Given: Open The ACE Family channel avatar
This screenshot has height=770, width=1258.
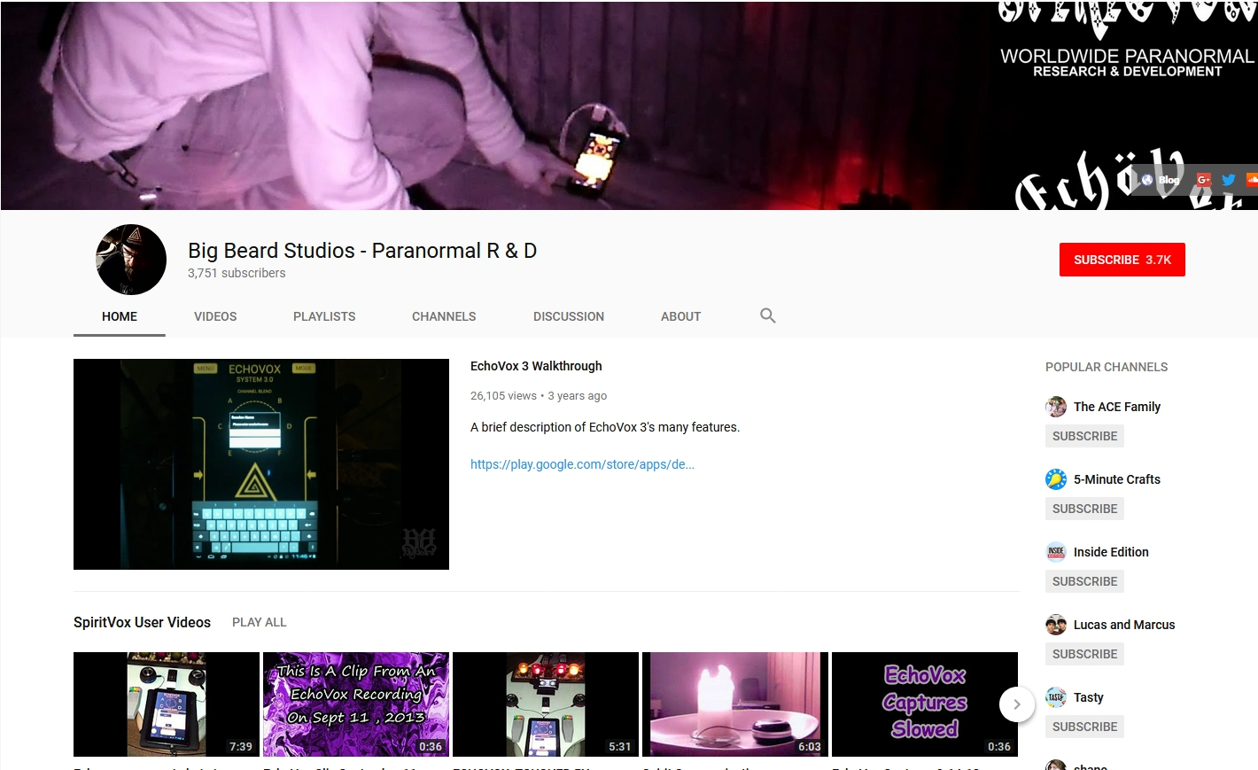Looking at the screenshot, I should [1056, 407].
